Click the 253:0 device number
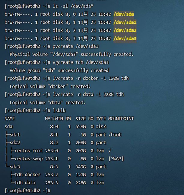The height and width of the screenshot is (195, 184). pyautogui.click(x=52, y=151)
